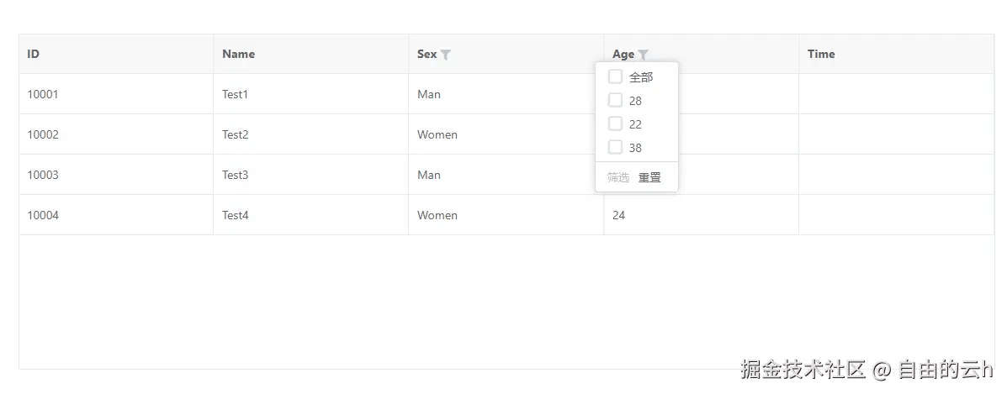
Task: Click the Time column header
Action: [x=821, y=54]
